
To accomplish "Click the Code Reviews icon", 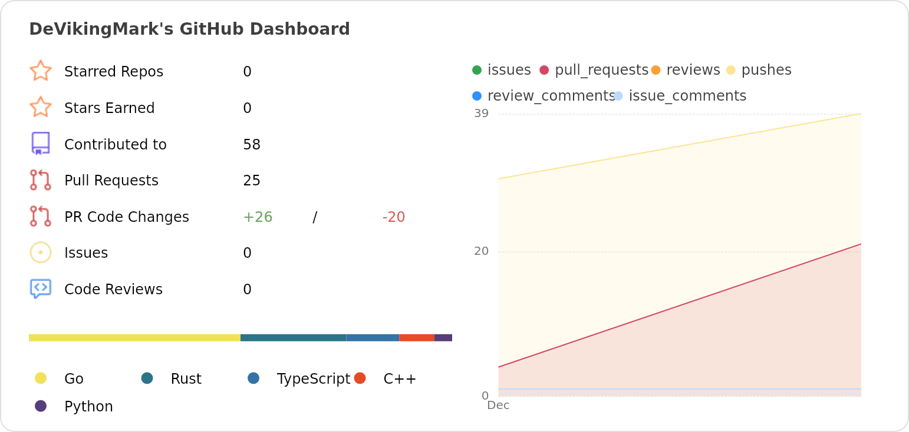I will (41, 289).
